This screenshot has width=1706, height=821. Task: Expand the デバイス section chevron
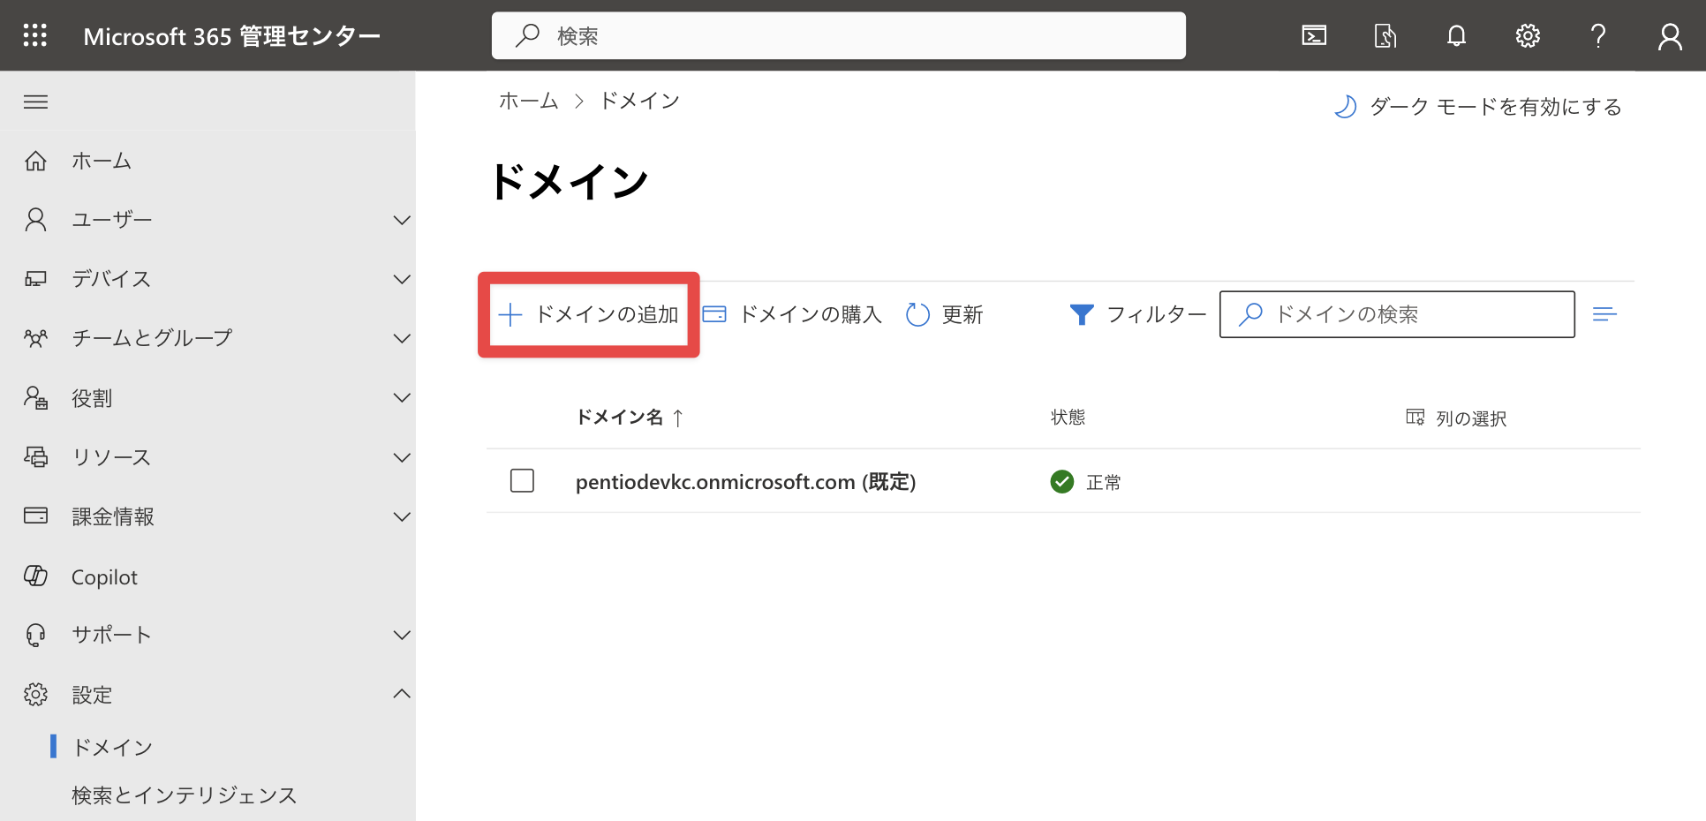coord(402,279)
